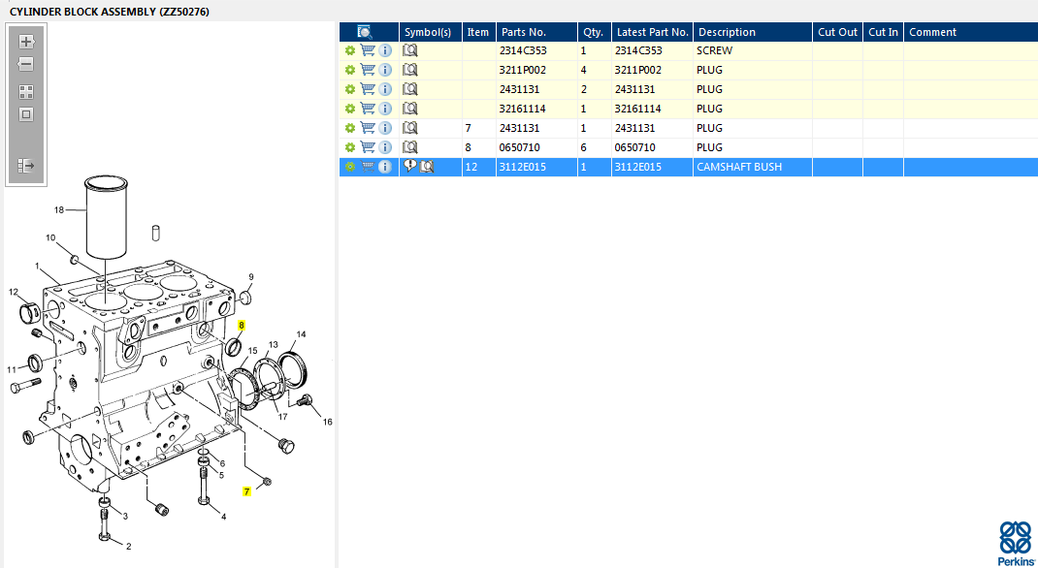This screenshot has width=1038, height=568.
Task: Click green gear icon in CAMSHAFT BUSH row
Action: [350, 167]
